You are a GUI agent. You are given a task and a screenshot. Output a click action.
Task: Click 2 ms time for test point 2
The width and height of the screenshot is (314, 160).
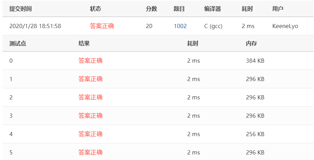[194, 97]
